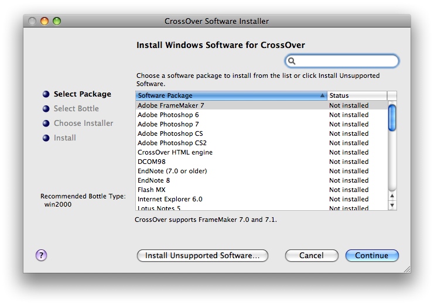Cancel the installer
Screen dimensions: 434x305
312,255
